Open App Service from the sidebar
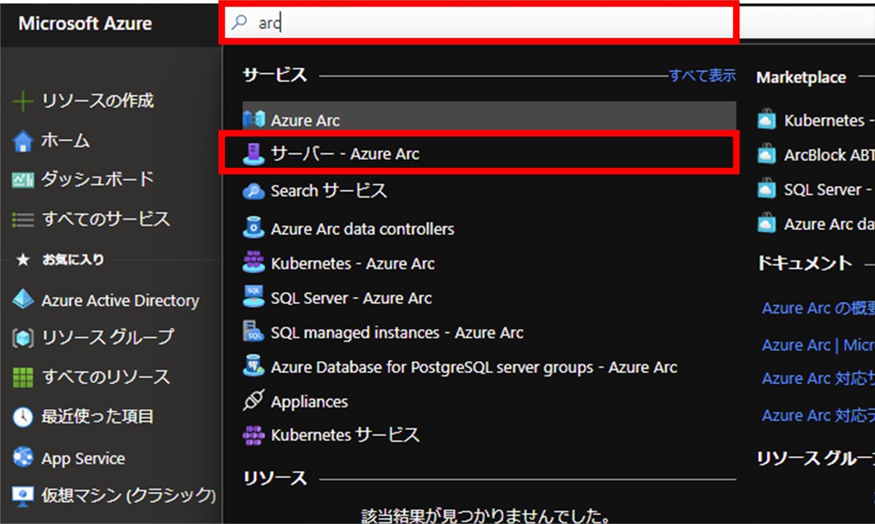 coord(83,459)
